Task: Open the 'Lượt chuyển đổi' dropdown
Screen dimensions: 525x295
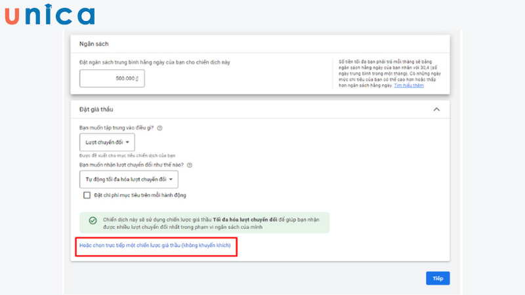Action: point(107,142)
